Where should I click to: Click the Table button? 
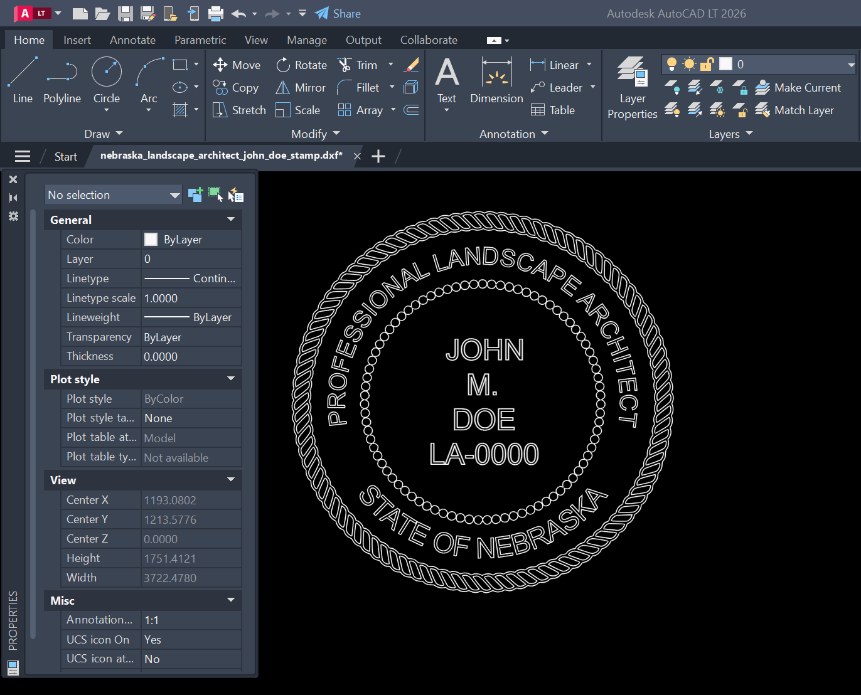553,110
